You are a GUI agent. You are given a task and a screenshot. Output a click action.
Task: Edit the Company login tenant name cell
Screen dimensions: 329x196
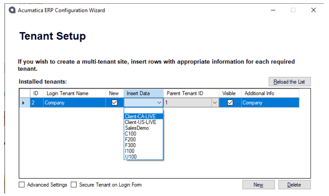tap(75, 103)
